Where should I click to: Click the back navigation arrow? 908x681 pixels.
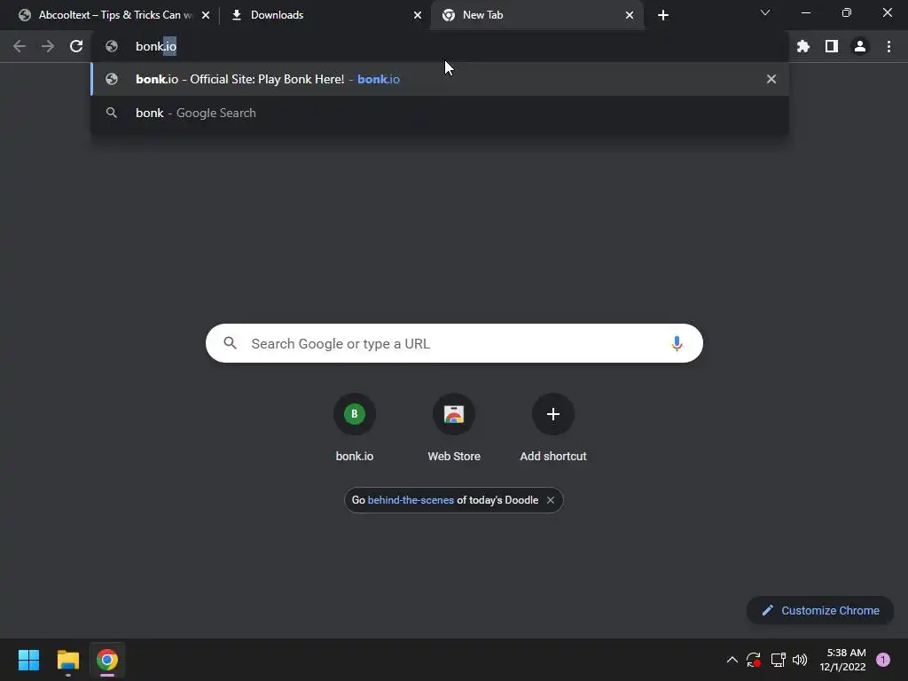pyautogui.click(x=20, y=46)
